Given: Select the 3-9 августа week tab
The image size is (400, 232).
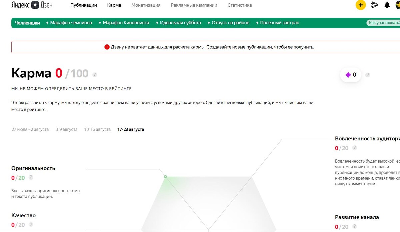Looking at the screenshot, I should coord(66,129).
